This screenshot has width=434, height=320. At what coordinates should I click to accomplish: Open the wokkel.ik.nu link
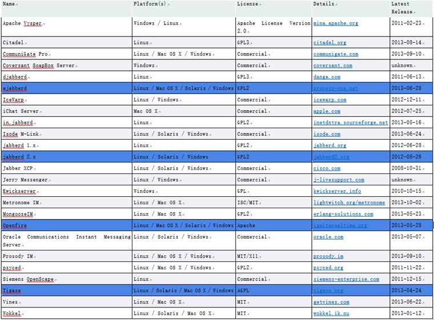pyautogui.click(x=331, y=313)
